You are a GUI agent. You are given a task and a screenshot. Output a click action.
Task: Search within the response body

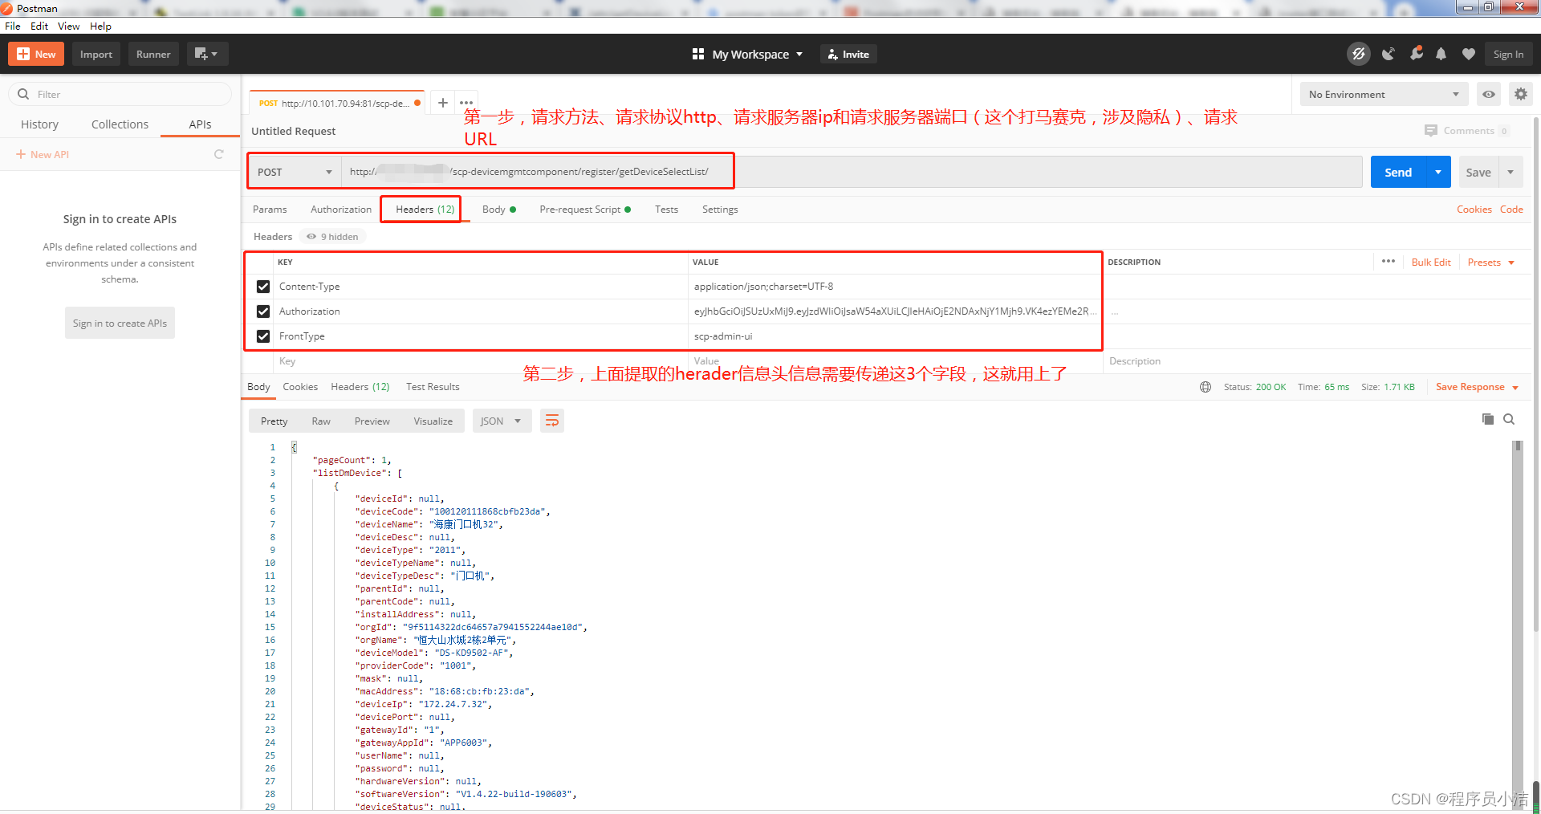(1509, 419)
